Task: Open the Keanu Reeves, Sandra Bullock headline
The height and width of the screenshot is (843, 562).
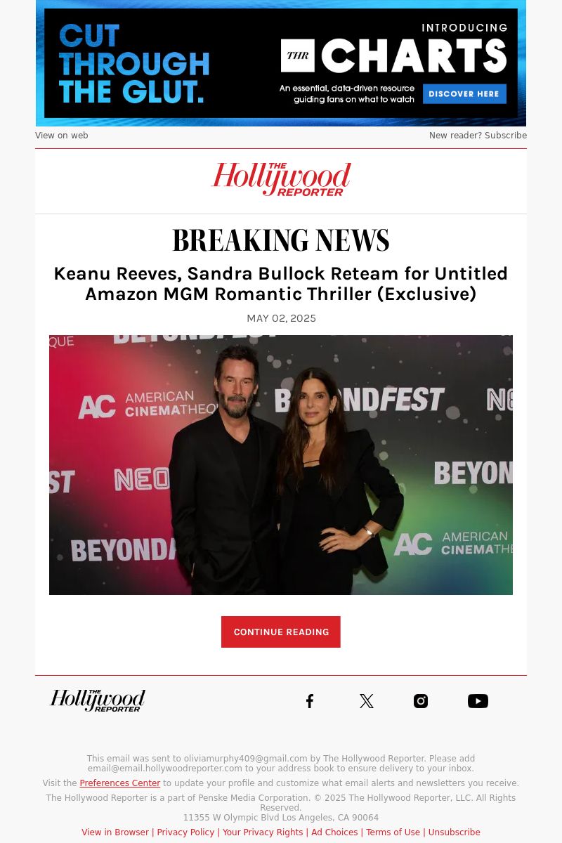Action: (281, 284)
